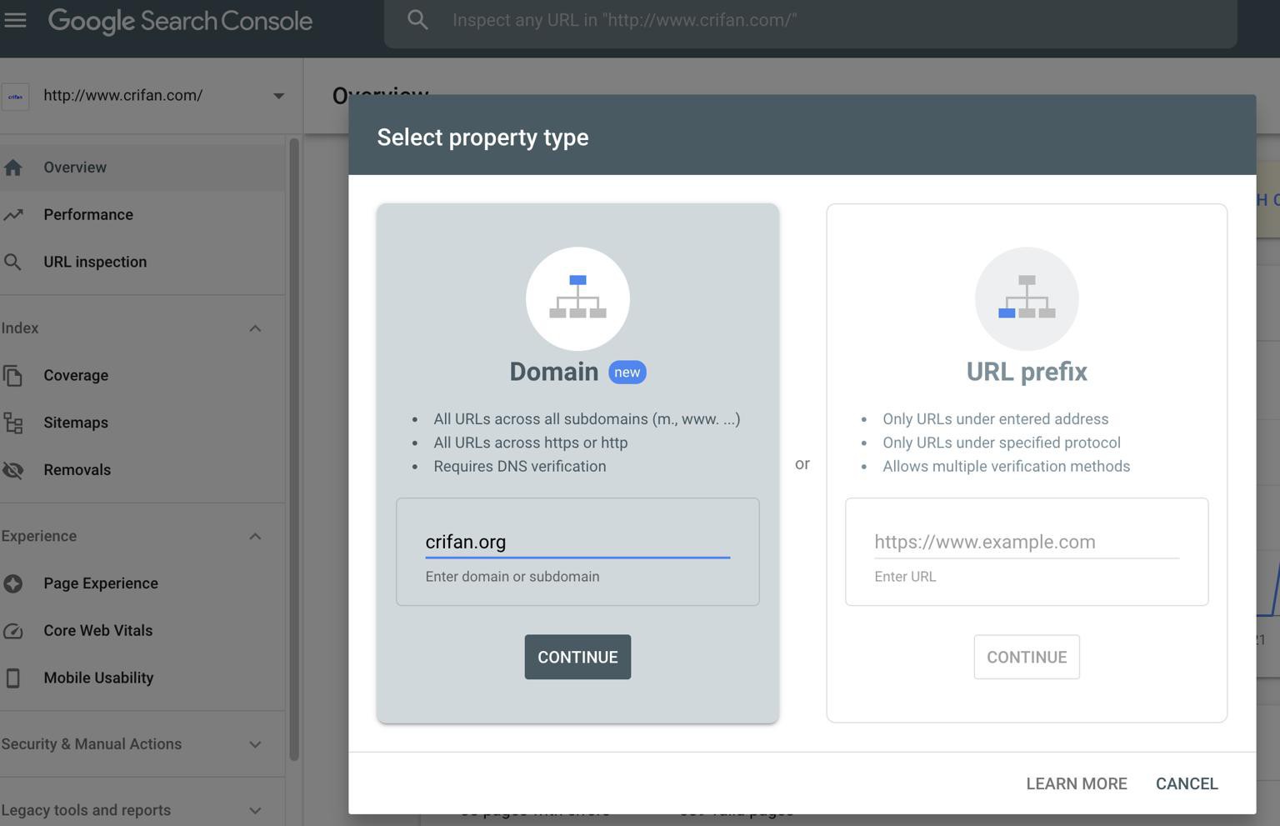The image size is (1280, 826).
Task: Go to URL inspection
Action: [142, 262]
